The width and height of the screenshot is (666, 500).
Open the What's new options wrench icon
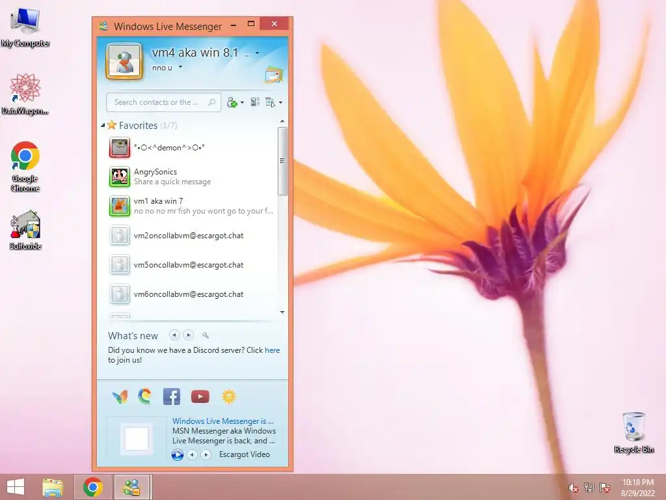pos(206,335)
